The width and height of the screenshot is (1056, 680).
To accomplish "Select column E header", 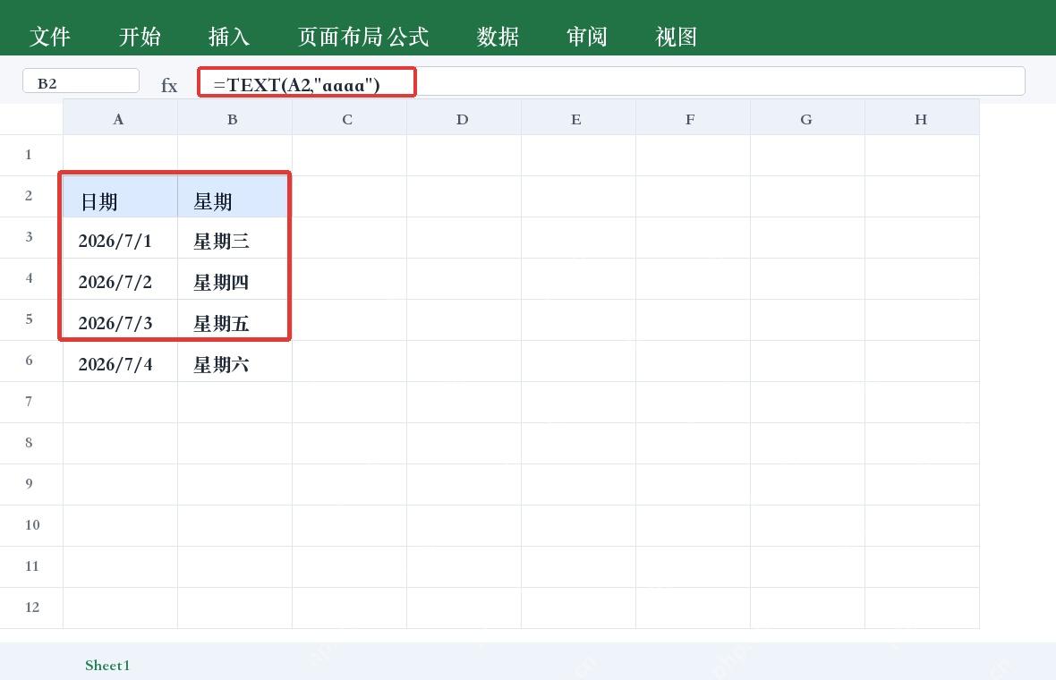I will pos(578,118).
